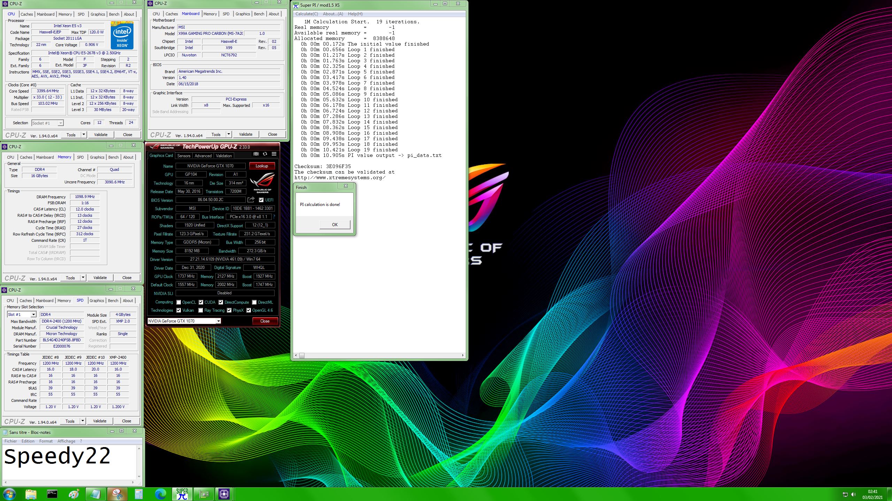Click the clock and date in the tray

(872, 494)
